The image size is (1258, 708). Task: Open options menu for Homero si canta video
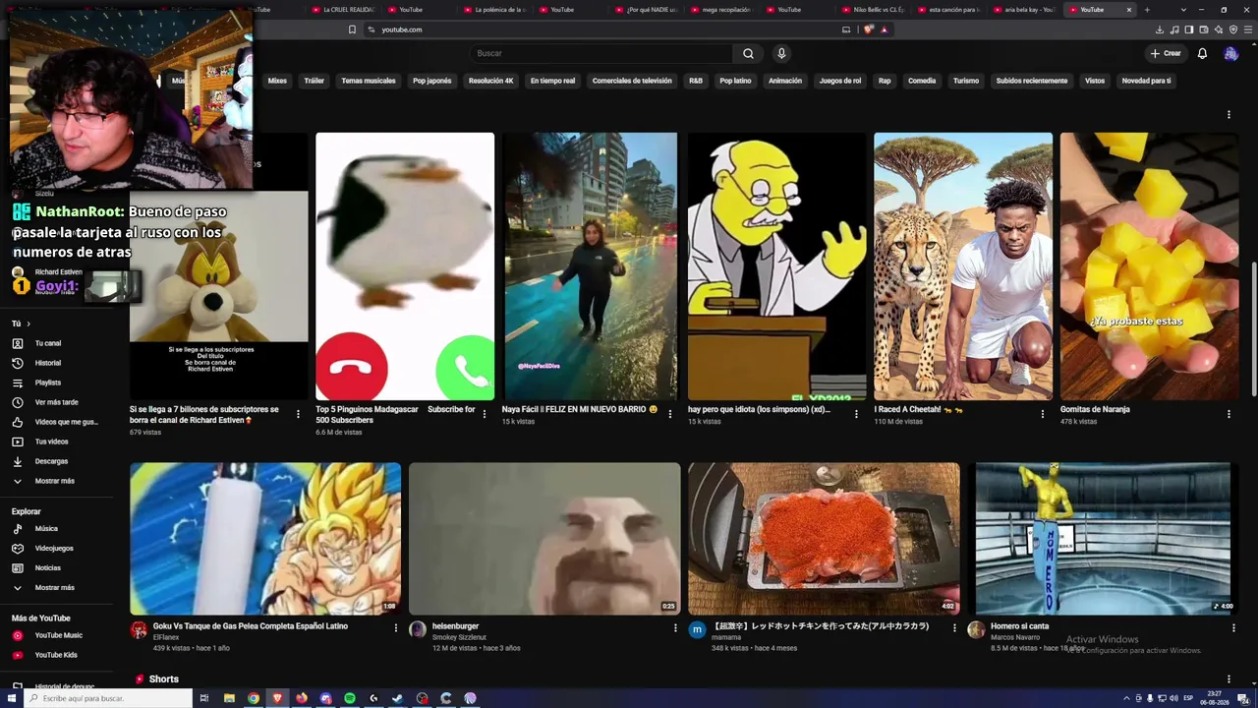[1233, 627]
